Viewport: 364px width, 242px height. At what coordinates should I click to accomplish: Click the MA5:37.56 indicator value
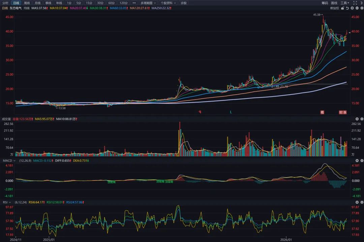coord(40,8)
